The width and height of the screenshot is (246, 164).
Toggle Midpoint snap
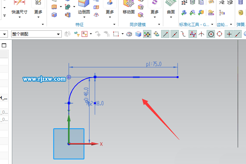point(174,34)
